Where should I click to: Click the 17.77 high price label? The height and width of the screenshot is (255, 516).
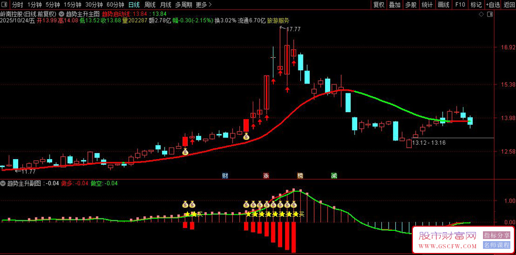point(293,29)
